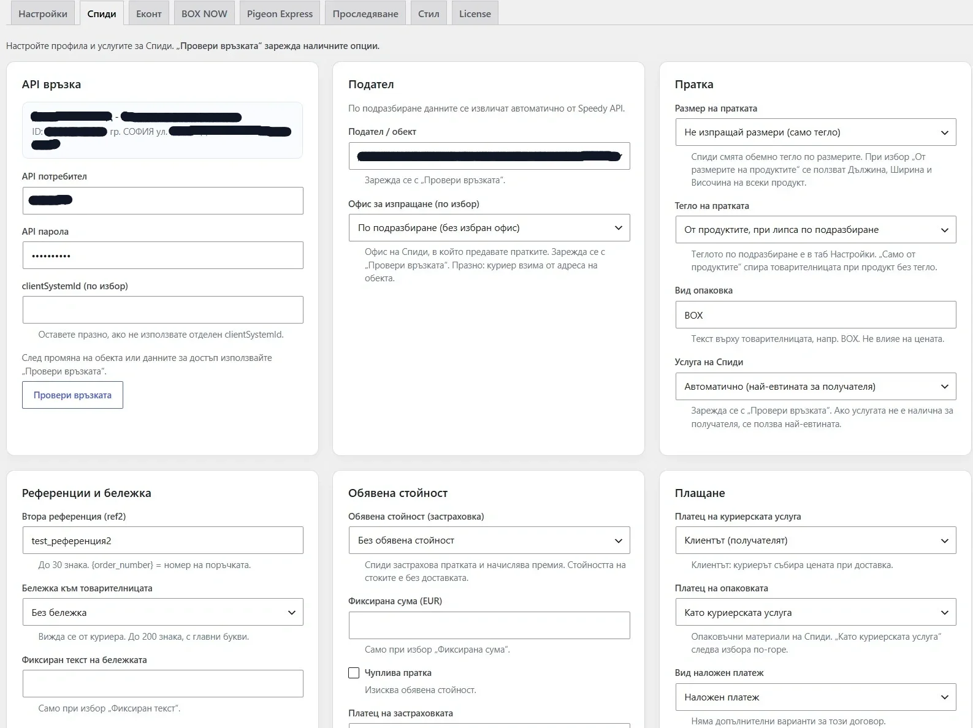
Task: Click the Изисква обявена стойност hint
Action: [420, 690]
